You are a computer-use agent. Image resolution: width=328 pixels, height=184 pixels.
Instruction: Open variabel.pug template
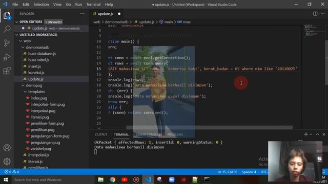point(40,149)
